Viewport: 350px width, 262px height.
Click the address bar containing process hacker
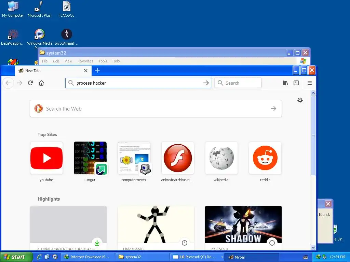click(138, 83)
